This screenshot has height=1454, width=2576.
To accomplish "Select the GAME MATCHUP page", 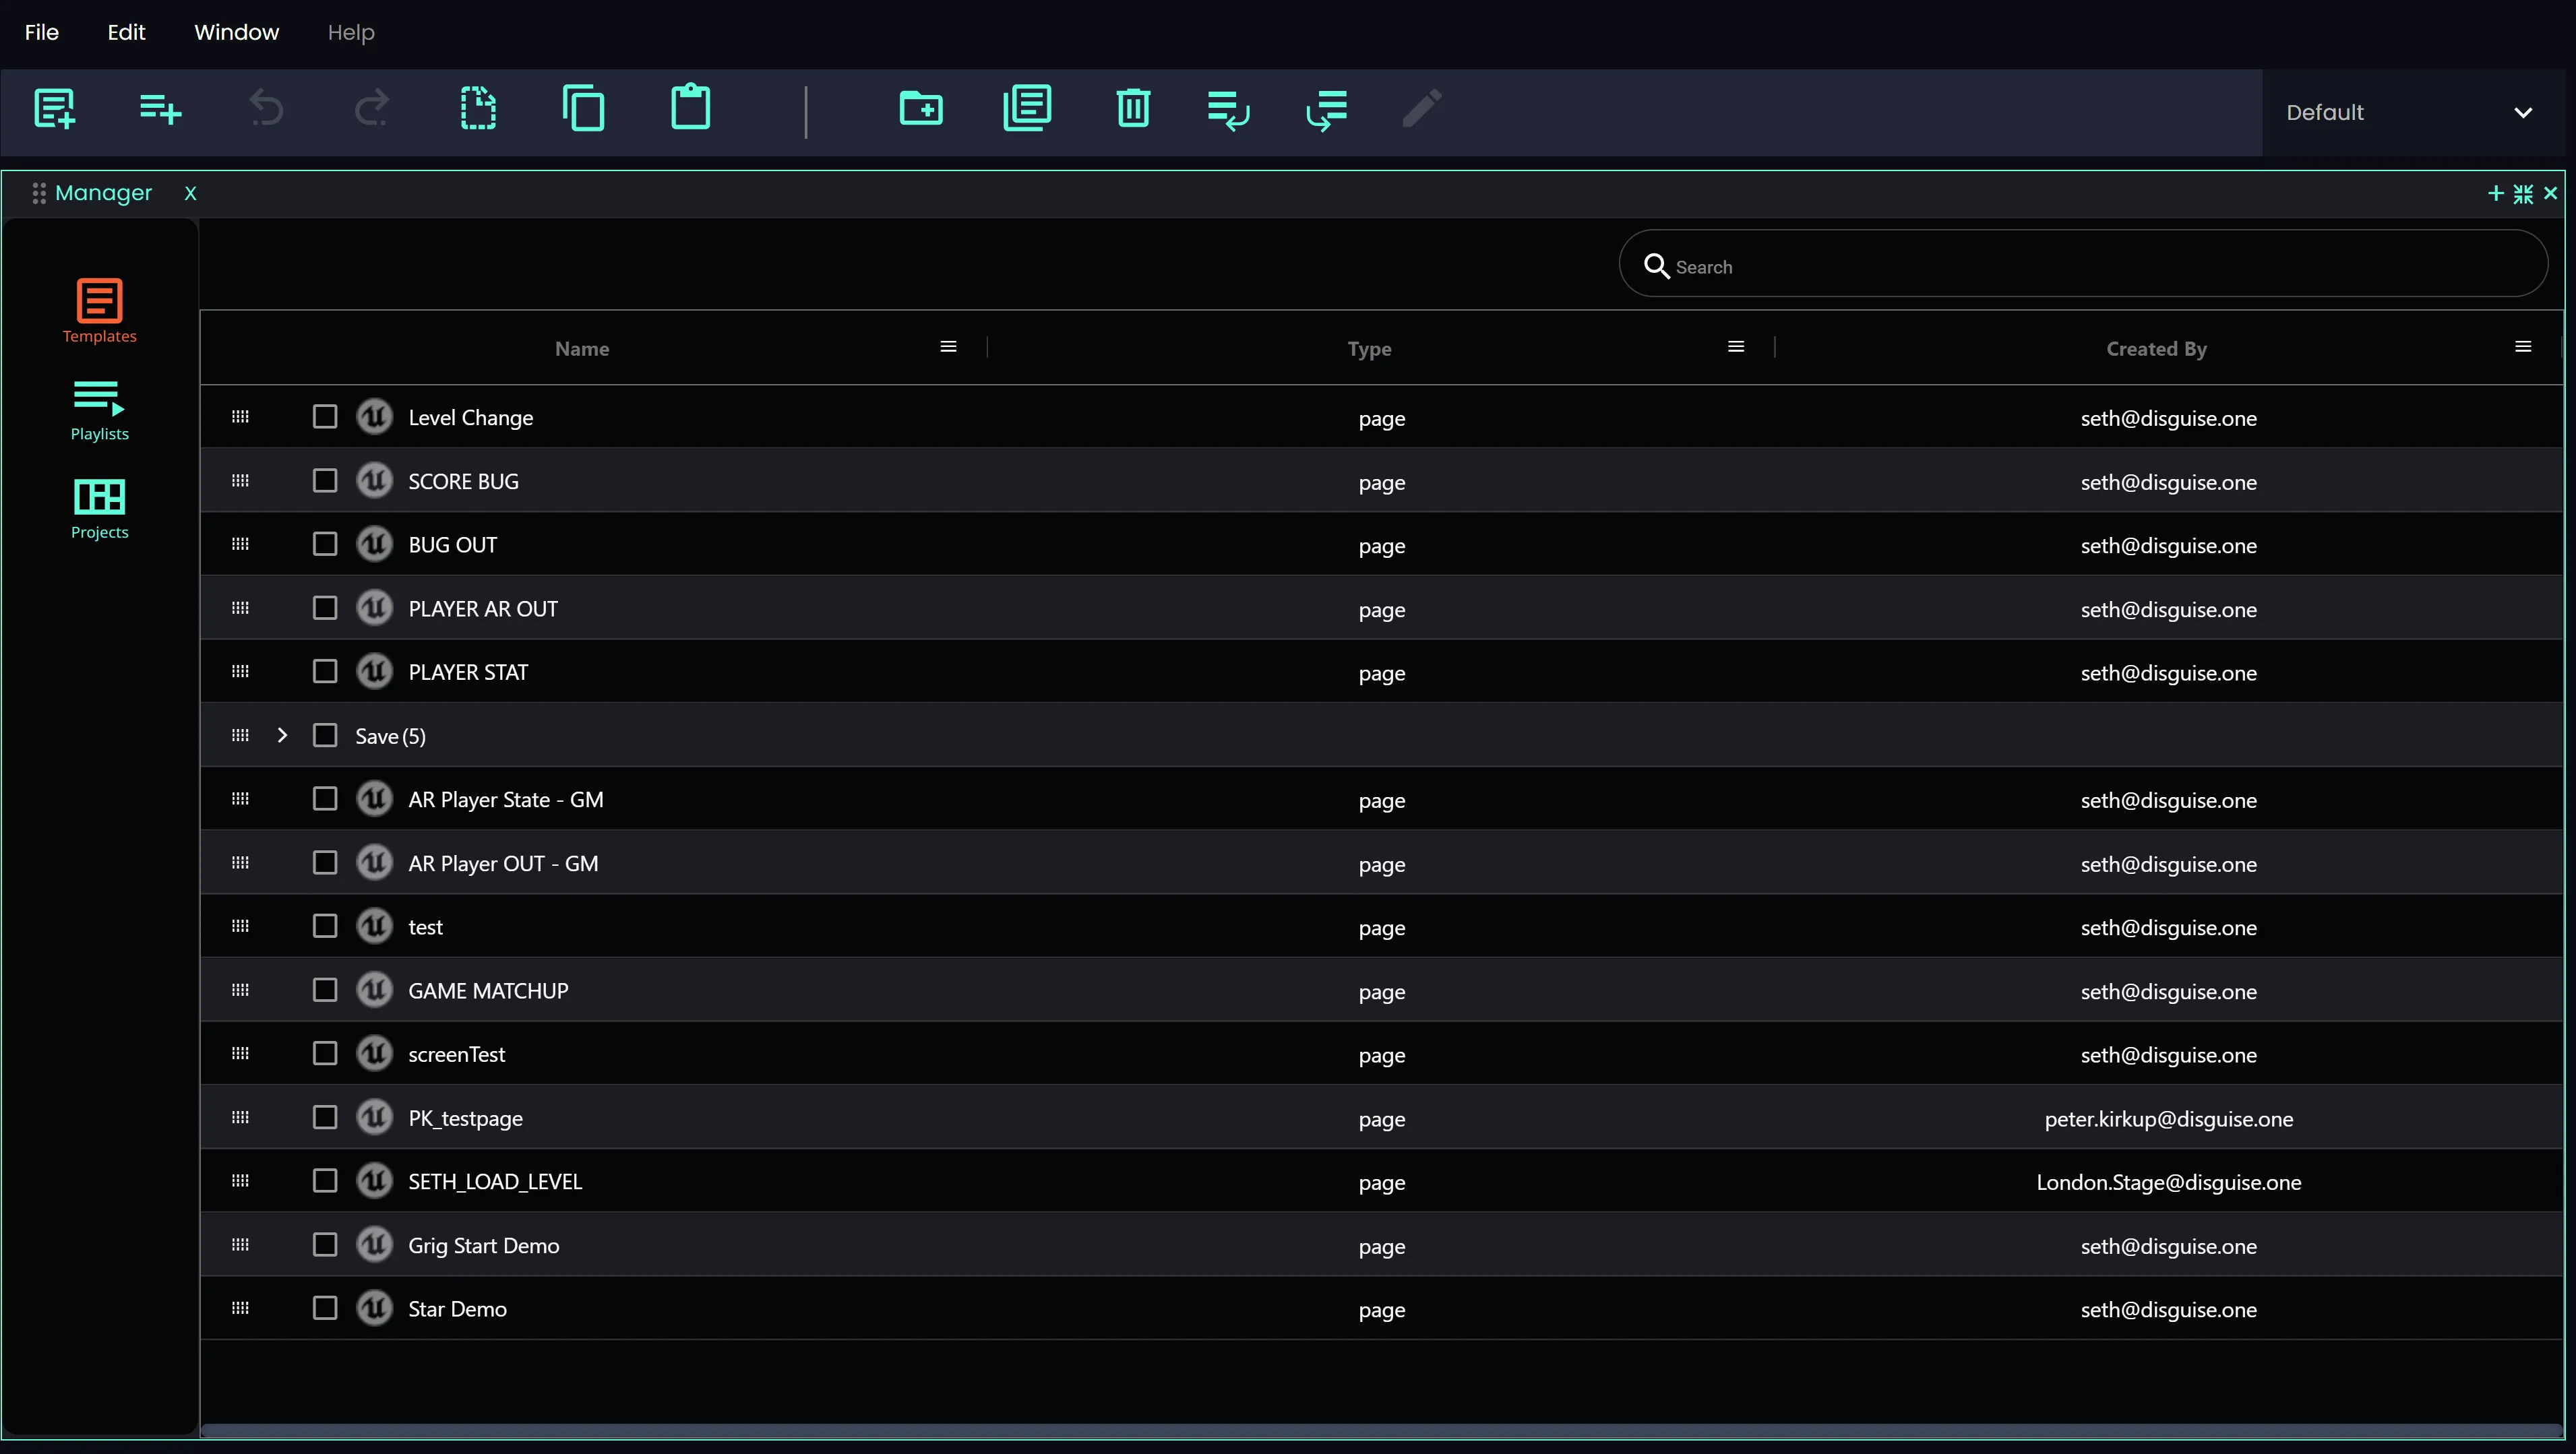I will click(x=487, y=990).
